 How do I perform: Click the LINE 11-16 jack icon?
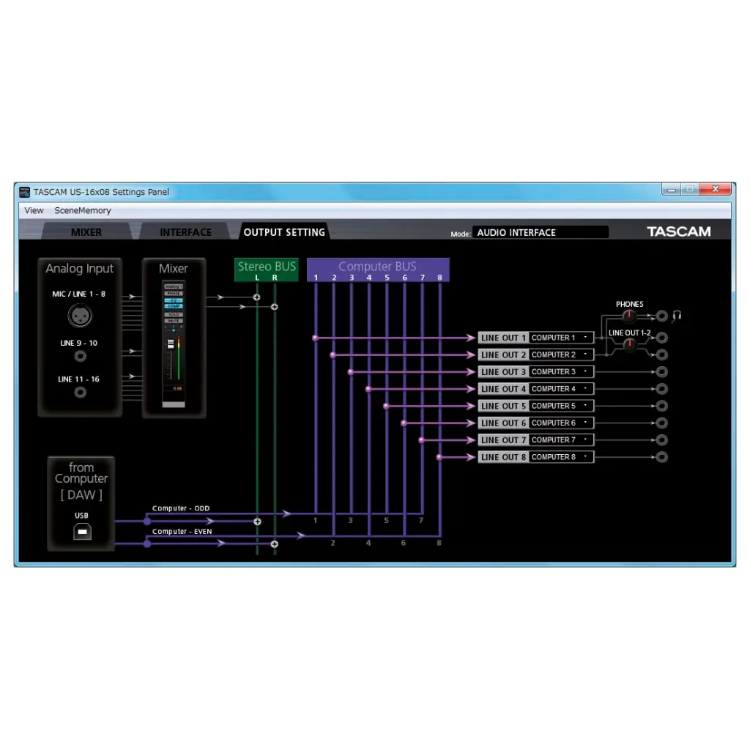(81, 392)
